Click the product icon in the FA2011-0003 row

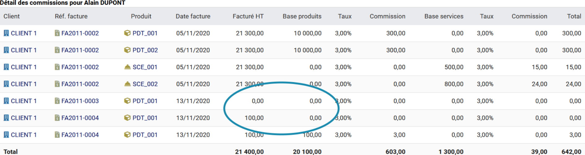(x=127, y=101)
